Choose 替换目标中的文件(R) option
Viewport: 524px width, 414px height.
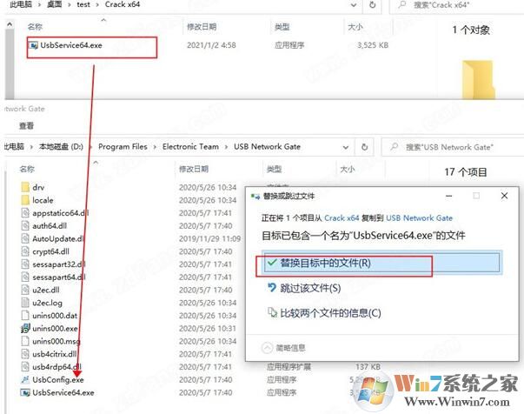coord(381,263)
